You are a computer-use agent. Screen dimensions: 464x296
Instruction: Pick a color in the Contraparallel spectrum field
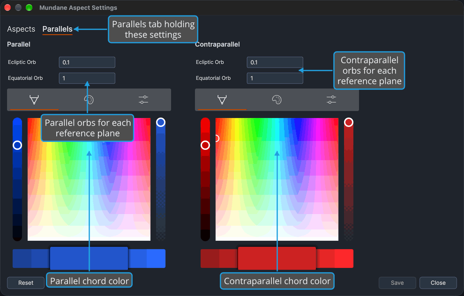[x=277, y=179]
